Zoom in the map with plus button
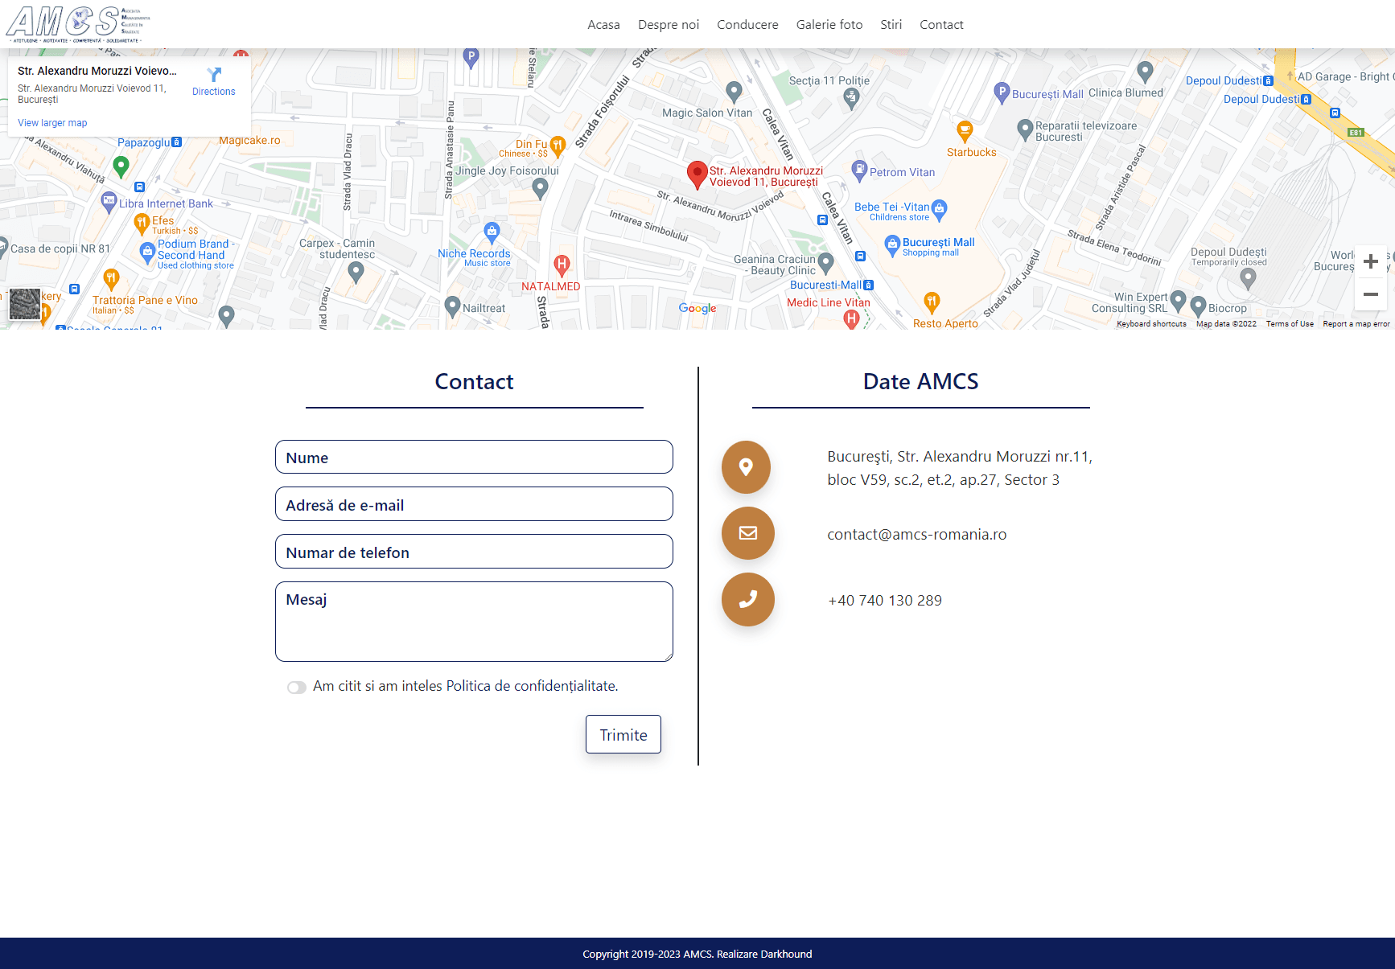Image resolution: width=1395 pixels, height=969 pixels. pos(1371,261)
